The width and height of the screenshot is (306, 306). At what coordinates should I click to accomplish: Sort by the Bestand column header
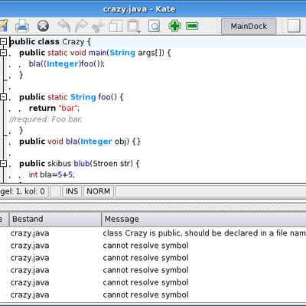tap(55, 219)
